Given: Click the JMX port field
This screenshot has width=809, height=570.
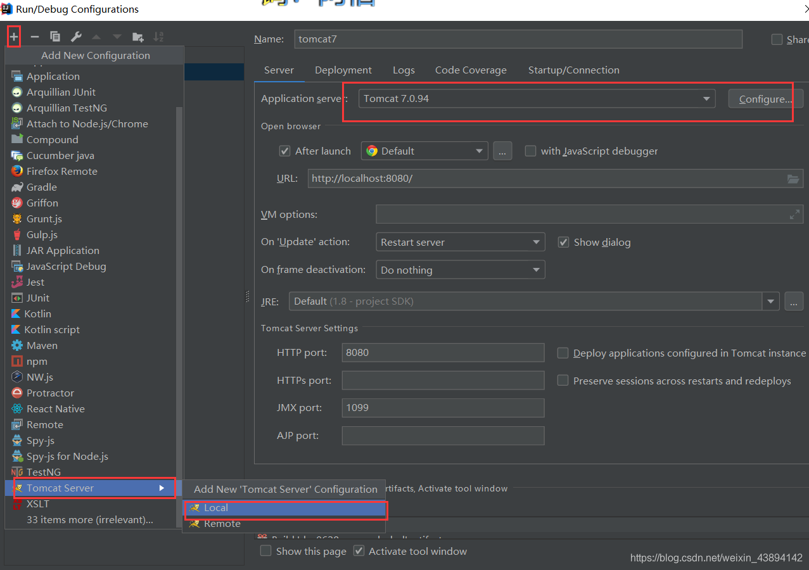Looking at the screenshot, I should [x=443, y=407].
